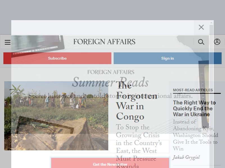The width and height of the screenshot is (225, 168).
Task: Open the user account profile icon
Action: [217, 42]
